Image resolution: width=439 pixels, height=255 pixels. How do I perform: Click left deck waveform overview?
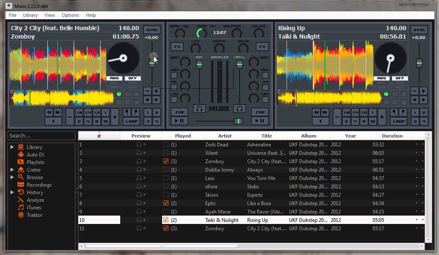[x=62, y=98]
